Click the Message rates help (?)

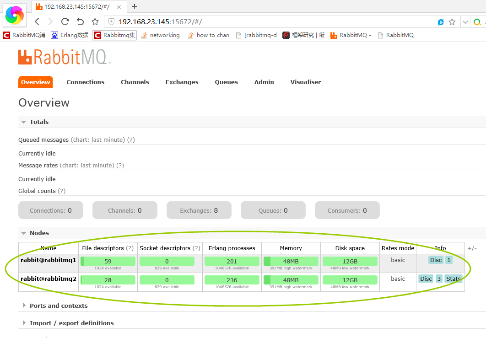click(120, 166)
